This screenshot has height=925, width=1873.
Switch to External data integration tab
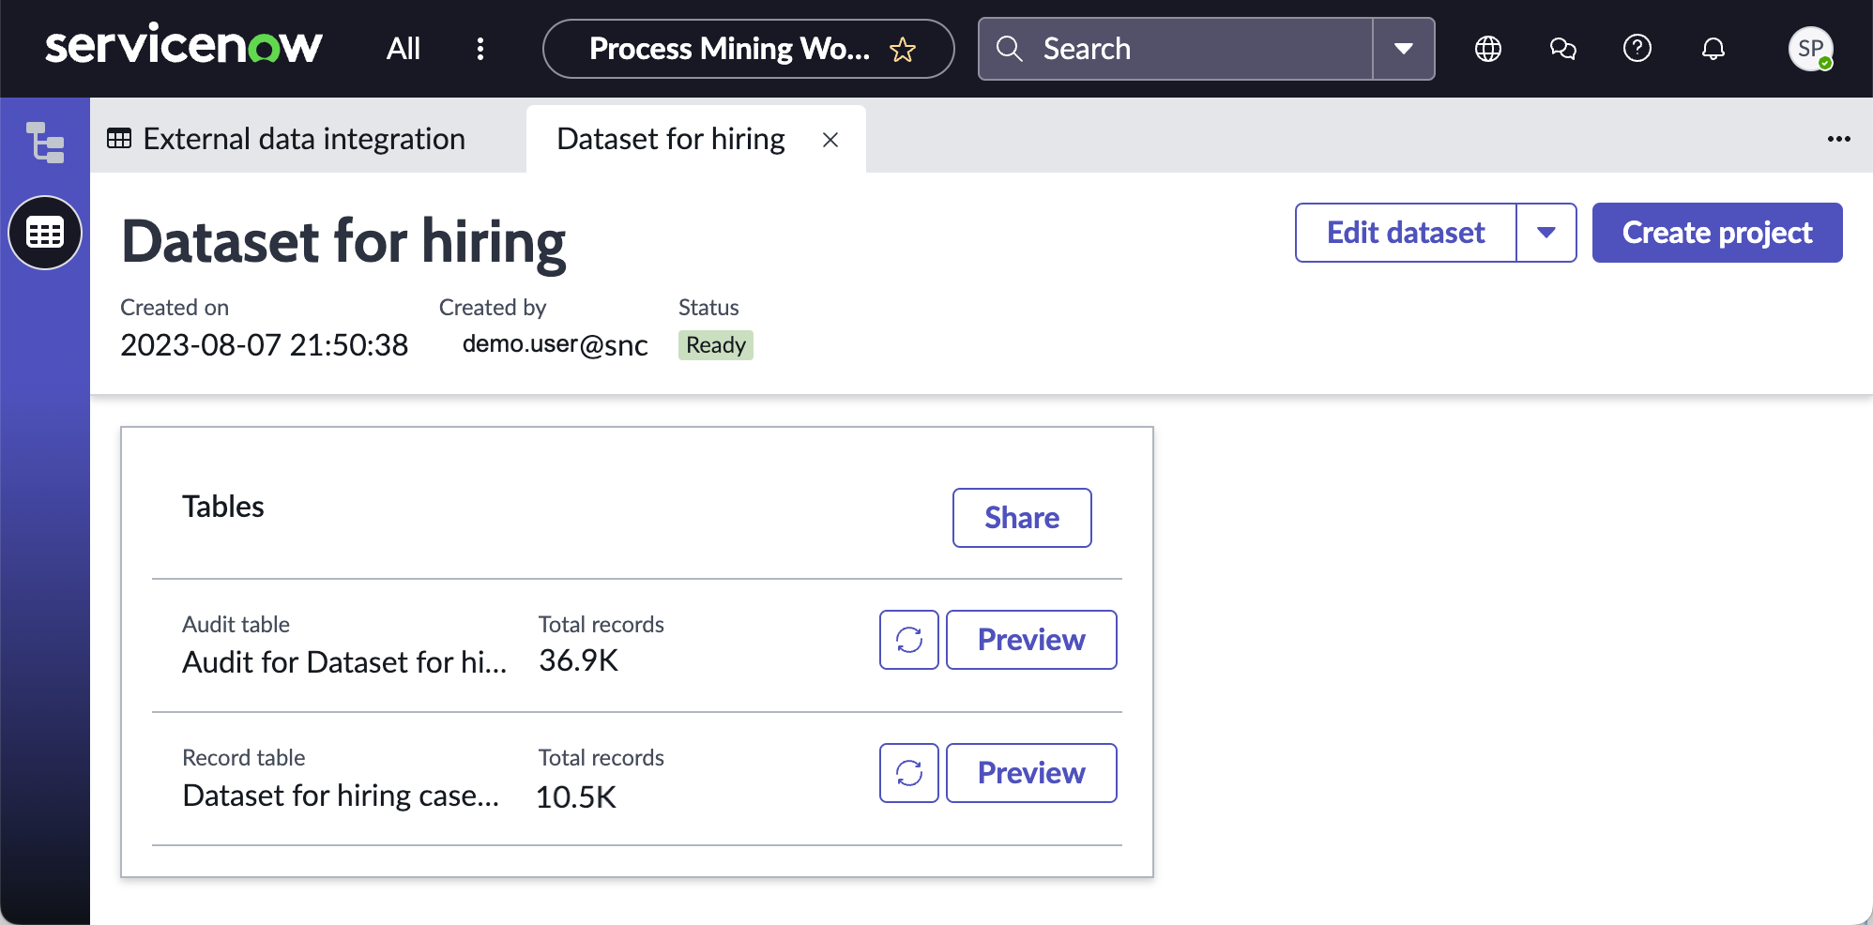pyautogui.click(x=286, y=139)
